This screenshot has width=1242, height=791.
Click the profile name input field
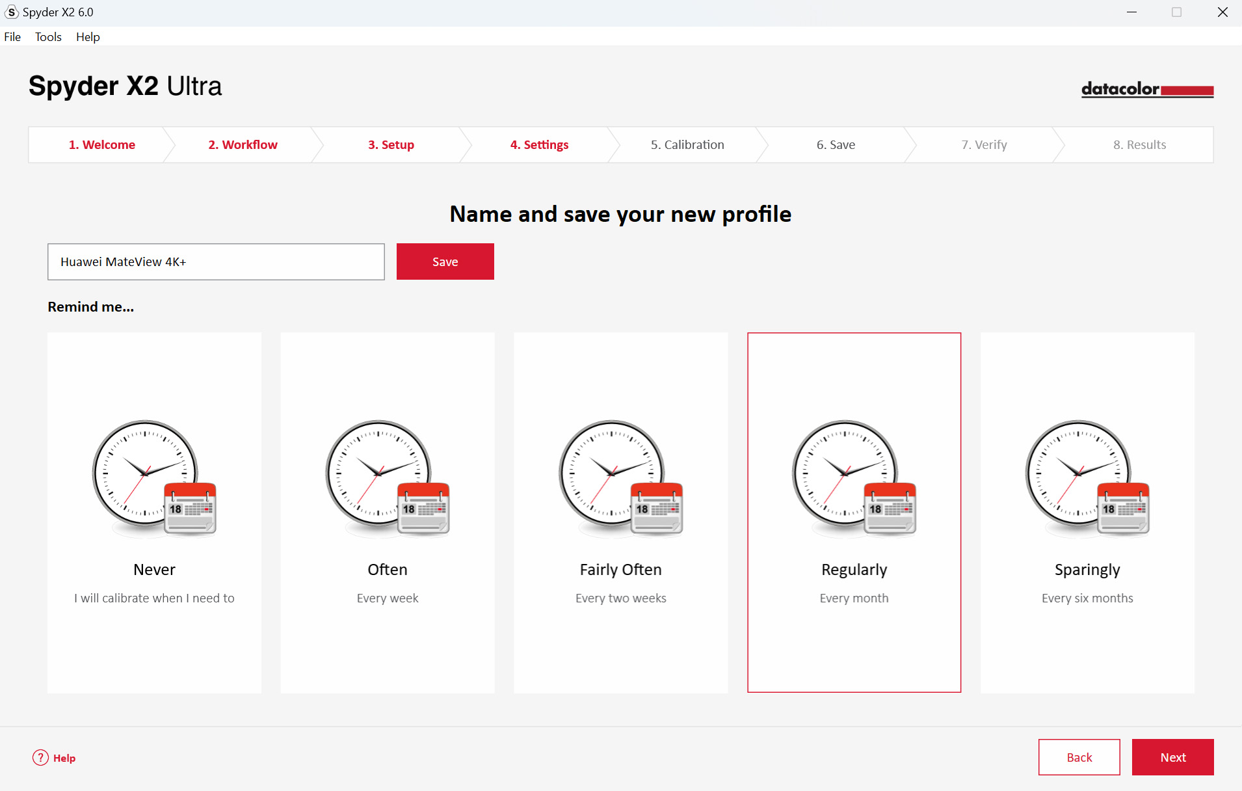pos(216,261)
